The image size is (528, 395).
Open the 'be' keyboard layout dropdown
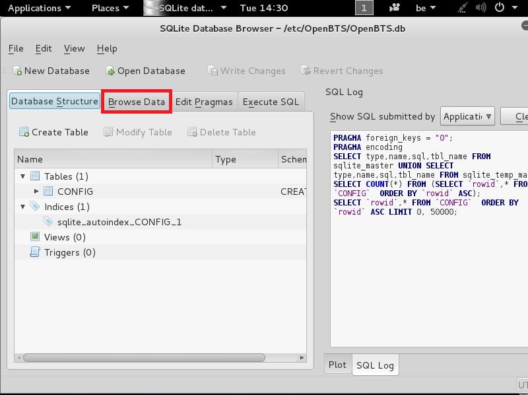(x=426, y=8)
